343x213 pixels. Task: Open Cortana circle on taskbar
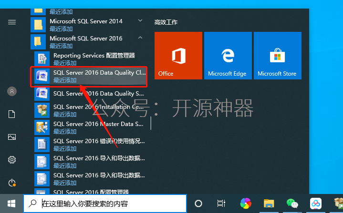click(198, 203)
